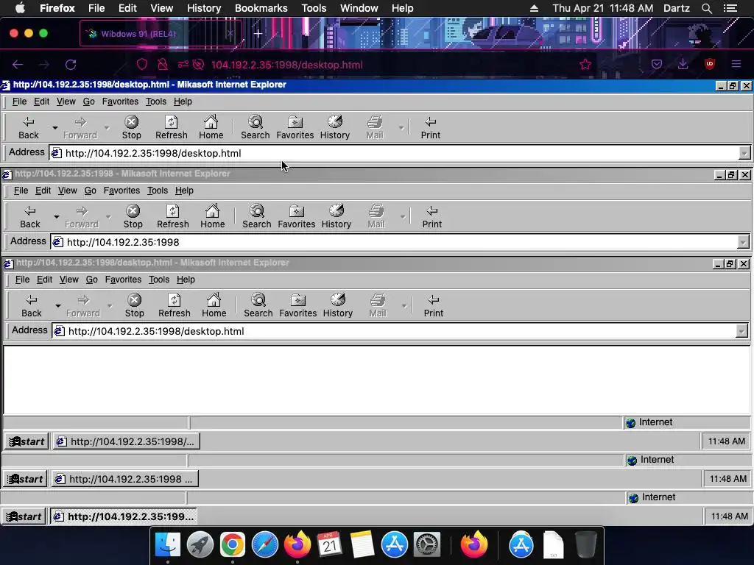
Task: Expand address bar dropdown in innermost Explorer window
Action: tap(741, 331)
